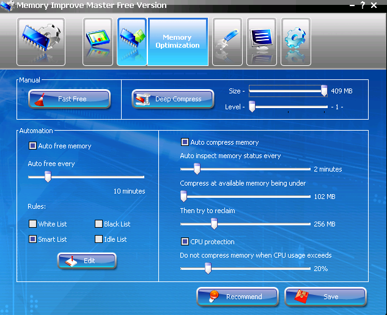Open the wrench and screwdriver tools icon

coord(227,42)
